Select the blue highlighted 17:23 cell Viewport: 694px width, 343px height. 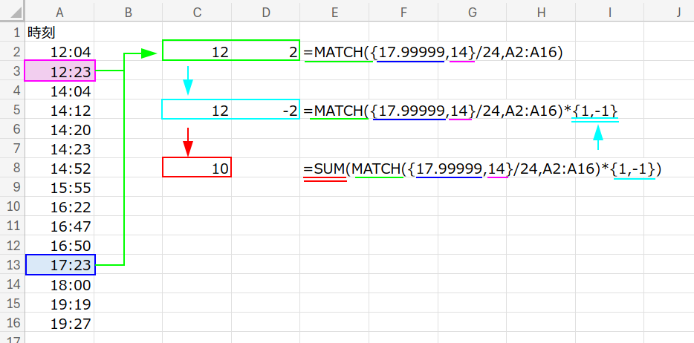pos(59,265)
